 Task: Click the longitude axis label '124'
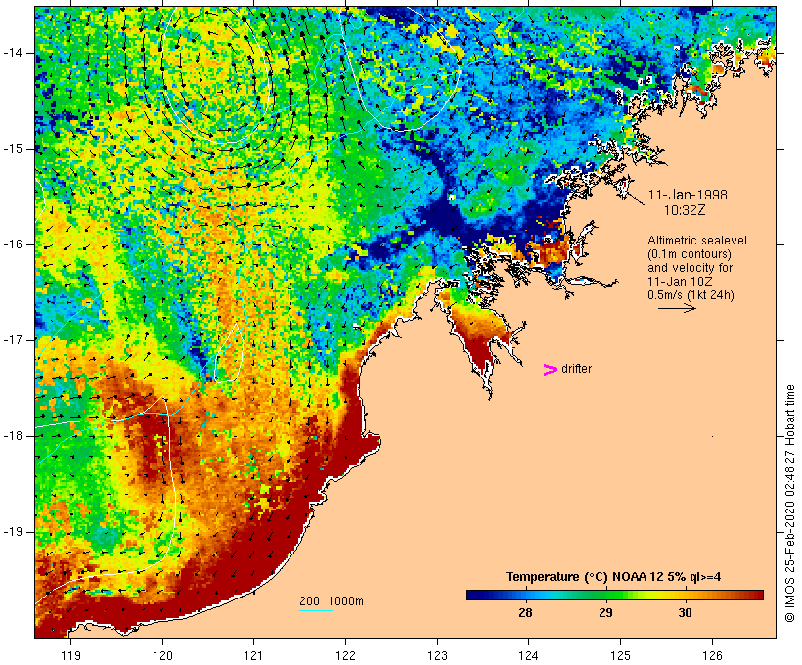point(529,656)
